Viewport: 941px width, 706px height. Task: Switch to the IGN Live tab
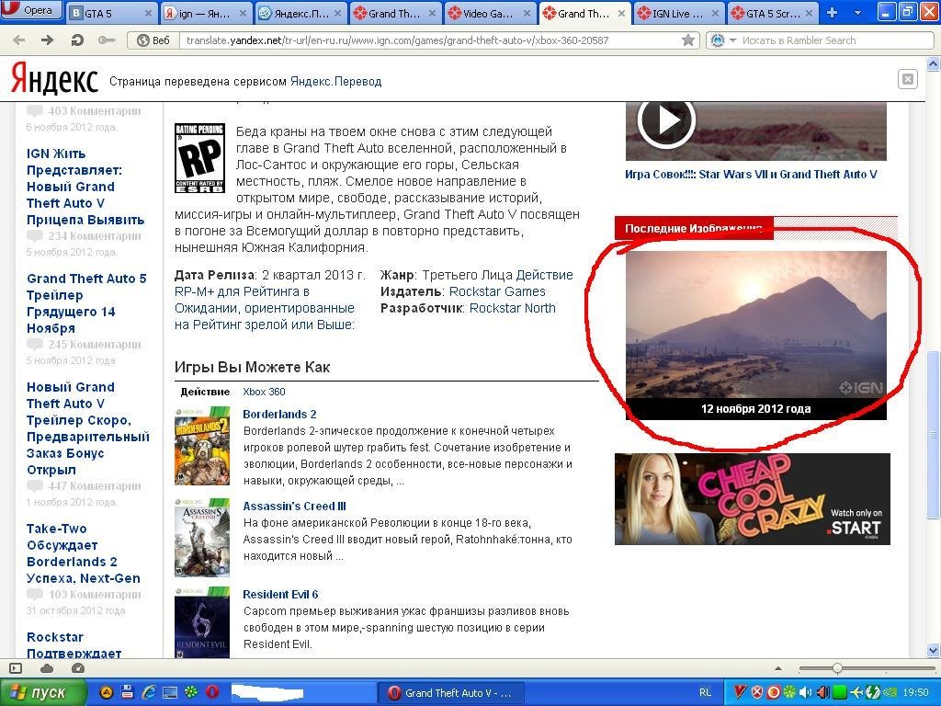point(676,13)
